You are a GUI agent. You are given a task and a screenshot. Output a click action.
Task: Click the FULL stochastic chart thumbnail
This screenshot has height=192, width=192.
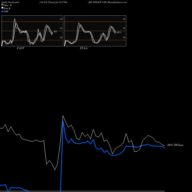click(95, 31)
